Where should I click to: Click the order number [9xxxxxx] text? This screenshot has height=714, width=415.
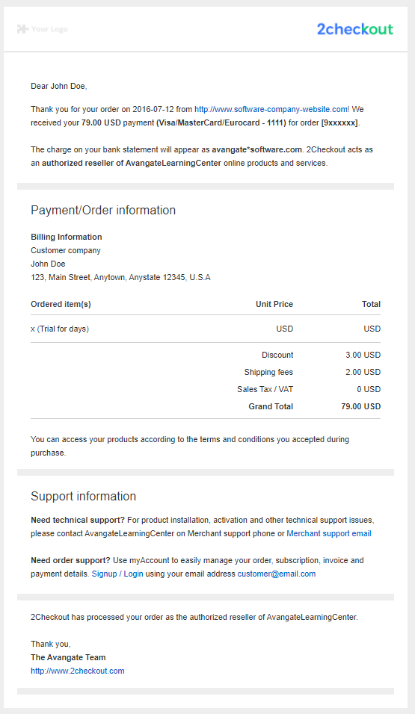tap(339, 122)
